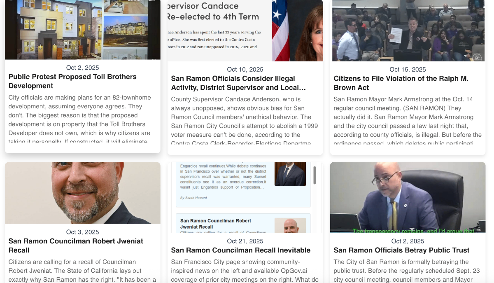
Task: Open the news page screenshot thumbnail
Action: click(245, 197)
